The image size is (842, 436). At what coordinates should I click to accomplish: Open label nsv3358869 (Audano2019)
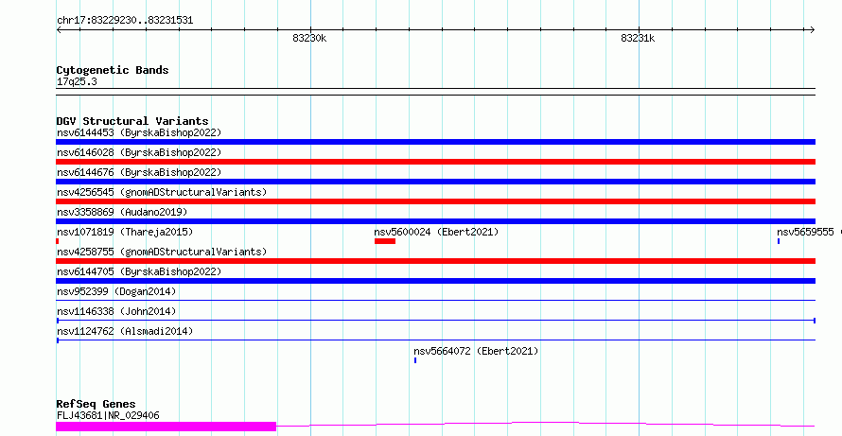[122, 212]
